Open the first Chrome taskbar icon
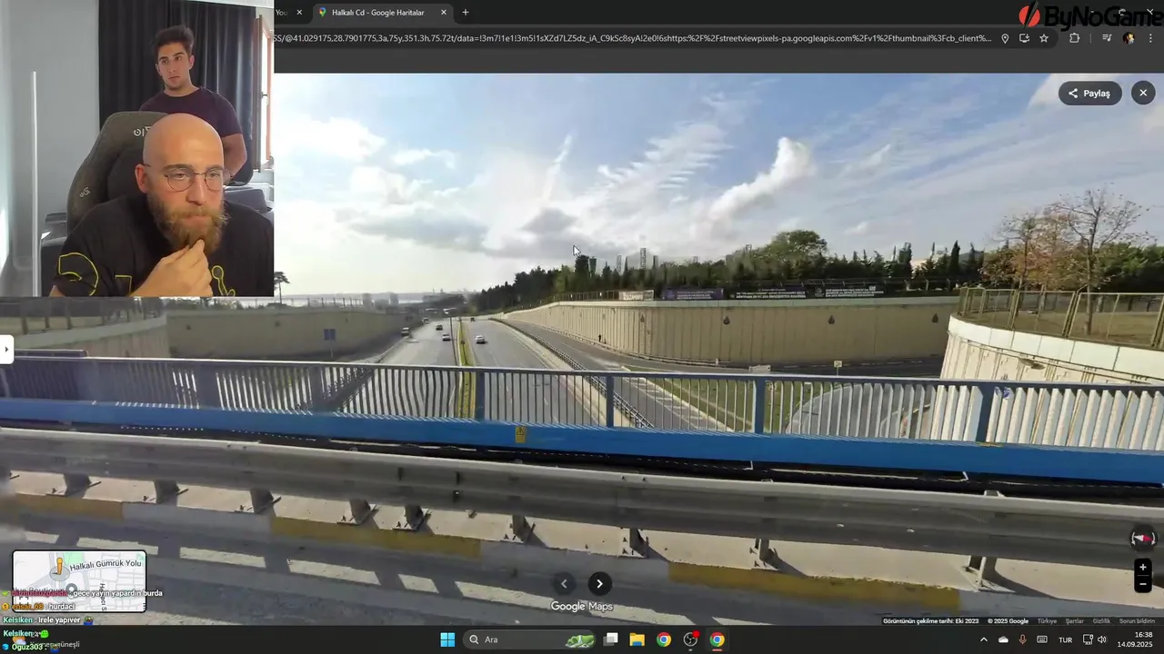Image resolution: width=1164 pixels, height=654 pixels. coord(664,639)
